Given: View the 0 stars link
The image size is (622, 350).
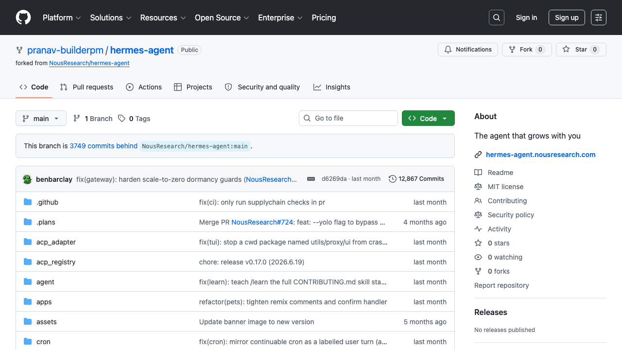Looking at the screenshot, I should coord(492,243).
